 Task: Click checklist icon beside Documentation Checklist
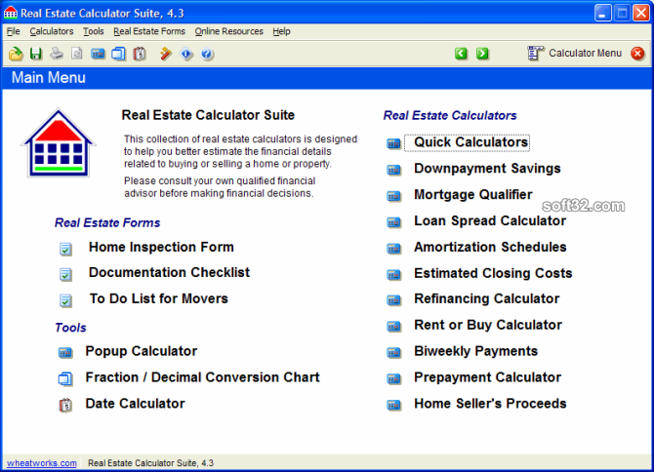(65, 275)
